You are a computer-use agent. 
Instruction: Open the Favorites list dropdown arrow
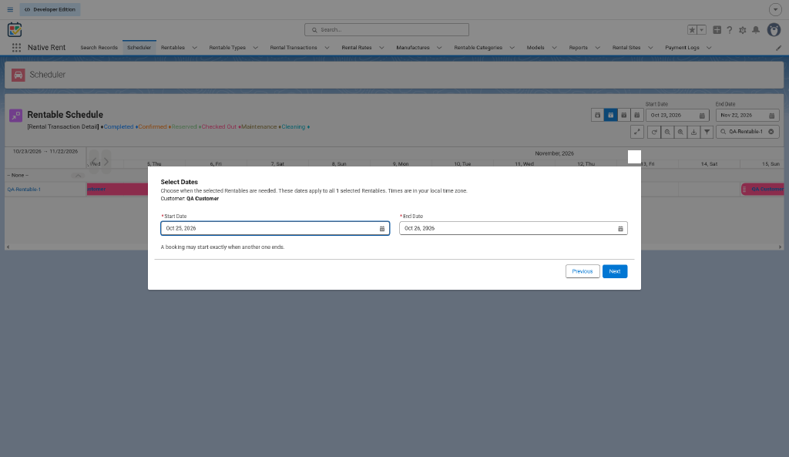pos(701,30)
